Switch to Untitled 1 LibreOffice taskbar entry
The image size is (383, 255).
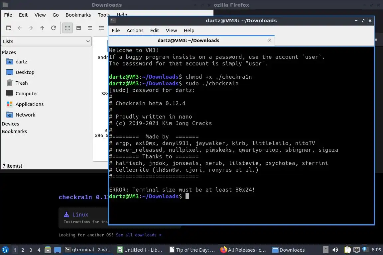click(x=140, y=250)
